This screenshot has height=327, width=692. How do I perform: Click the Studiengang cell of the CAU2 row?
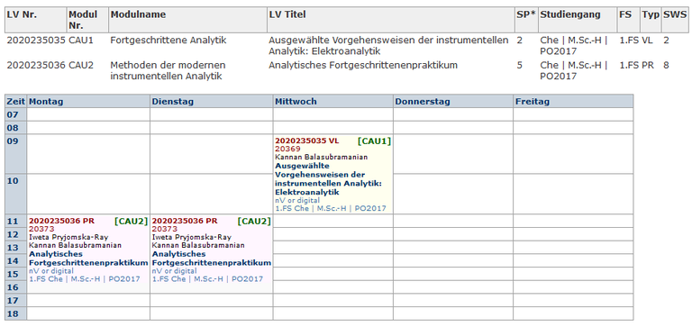(574, 70)
